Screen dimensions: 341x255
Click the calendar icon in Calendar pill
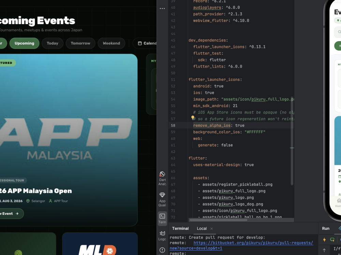(x=140, y=44)
